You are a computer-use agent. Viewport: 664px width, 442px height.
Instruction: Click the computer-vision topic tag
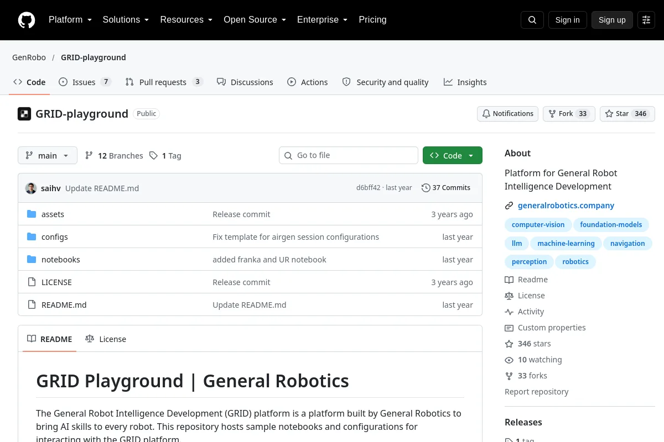[538, 225]
